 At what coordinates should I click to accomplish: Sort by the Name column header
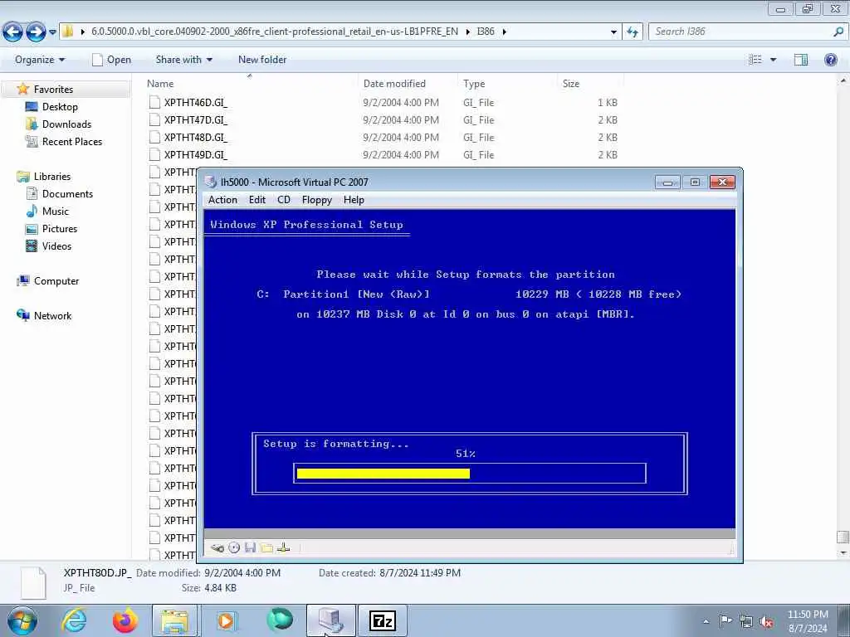point(160,84)
